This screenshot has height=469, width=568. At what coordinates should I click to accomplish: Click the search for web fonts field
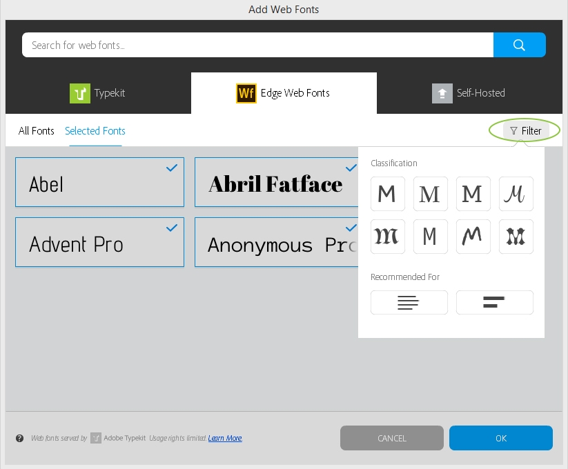(x=257, y=45)
